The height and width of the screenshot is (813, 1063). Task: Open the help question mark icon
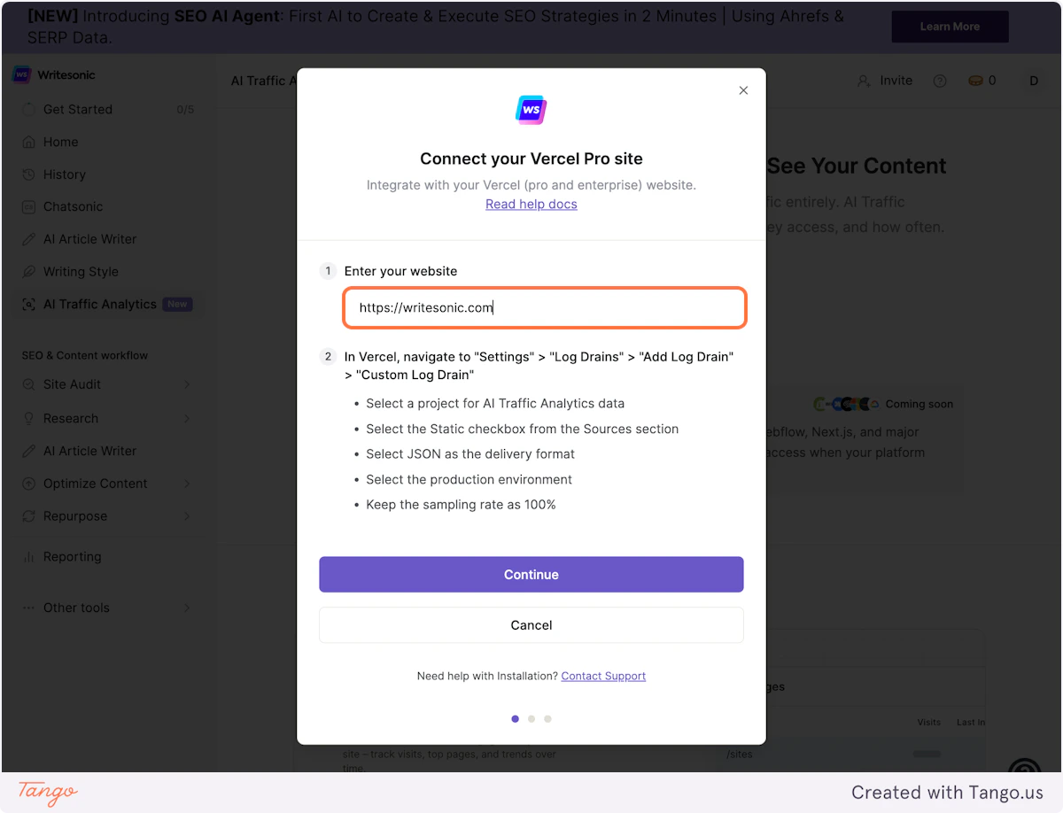pos(939,81)
